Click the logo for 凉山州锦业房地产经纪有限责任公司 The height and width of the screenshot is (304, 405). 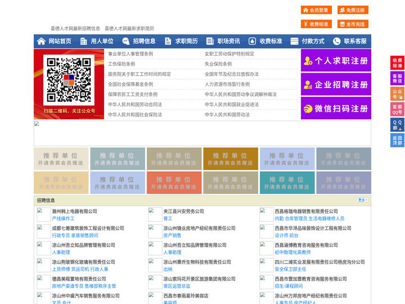[x=155, y=231]
